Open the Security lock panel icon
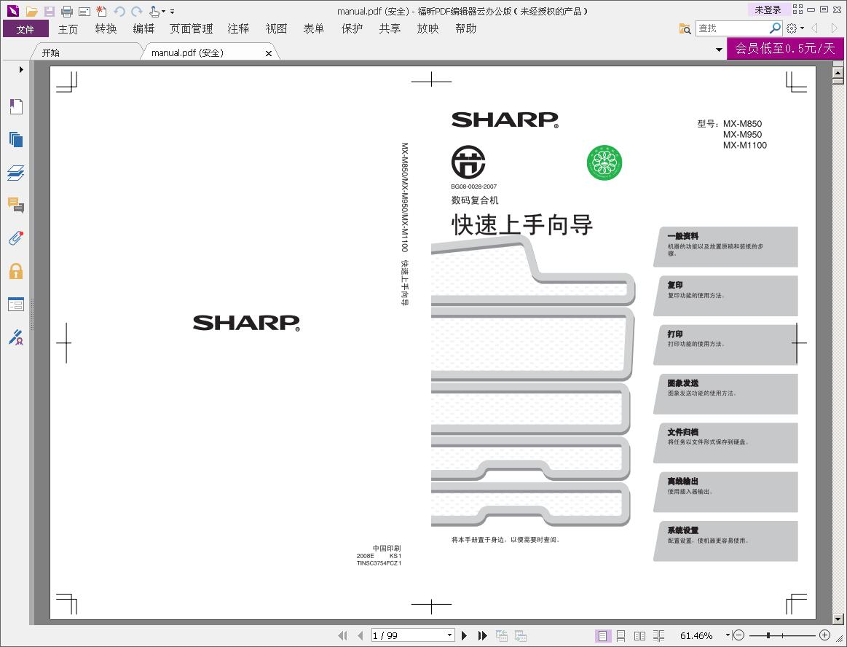Screen dimensions: 847x647 pyautogui.click(x=16, y=271)
